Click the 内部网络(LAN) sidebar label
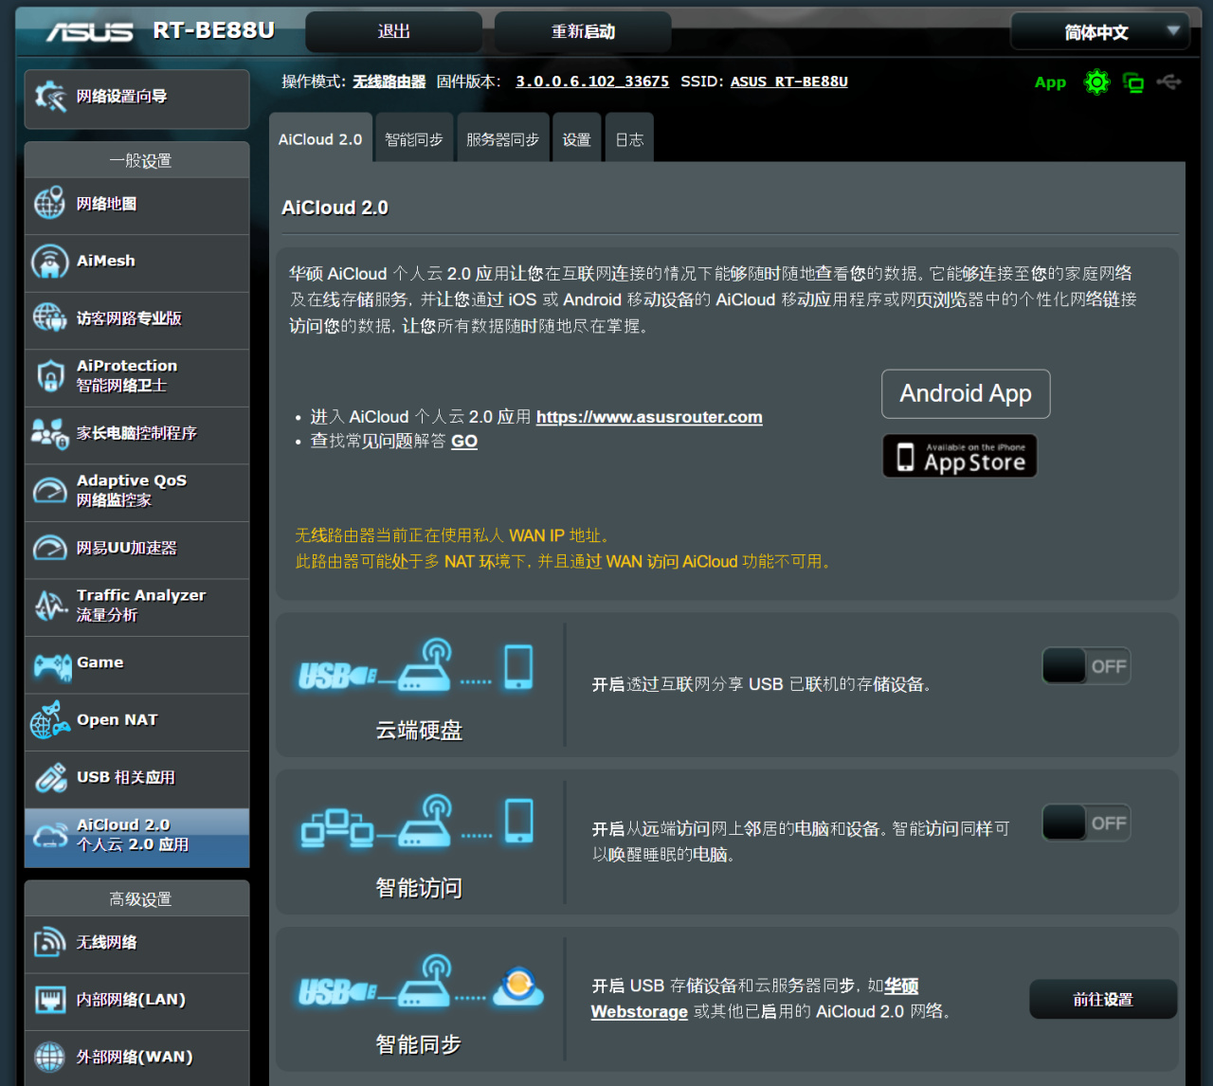Viewport: 1213px width, 1086px height. tap(131, 999)
